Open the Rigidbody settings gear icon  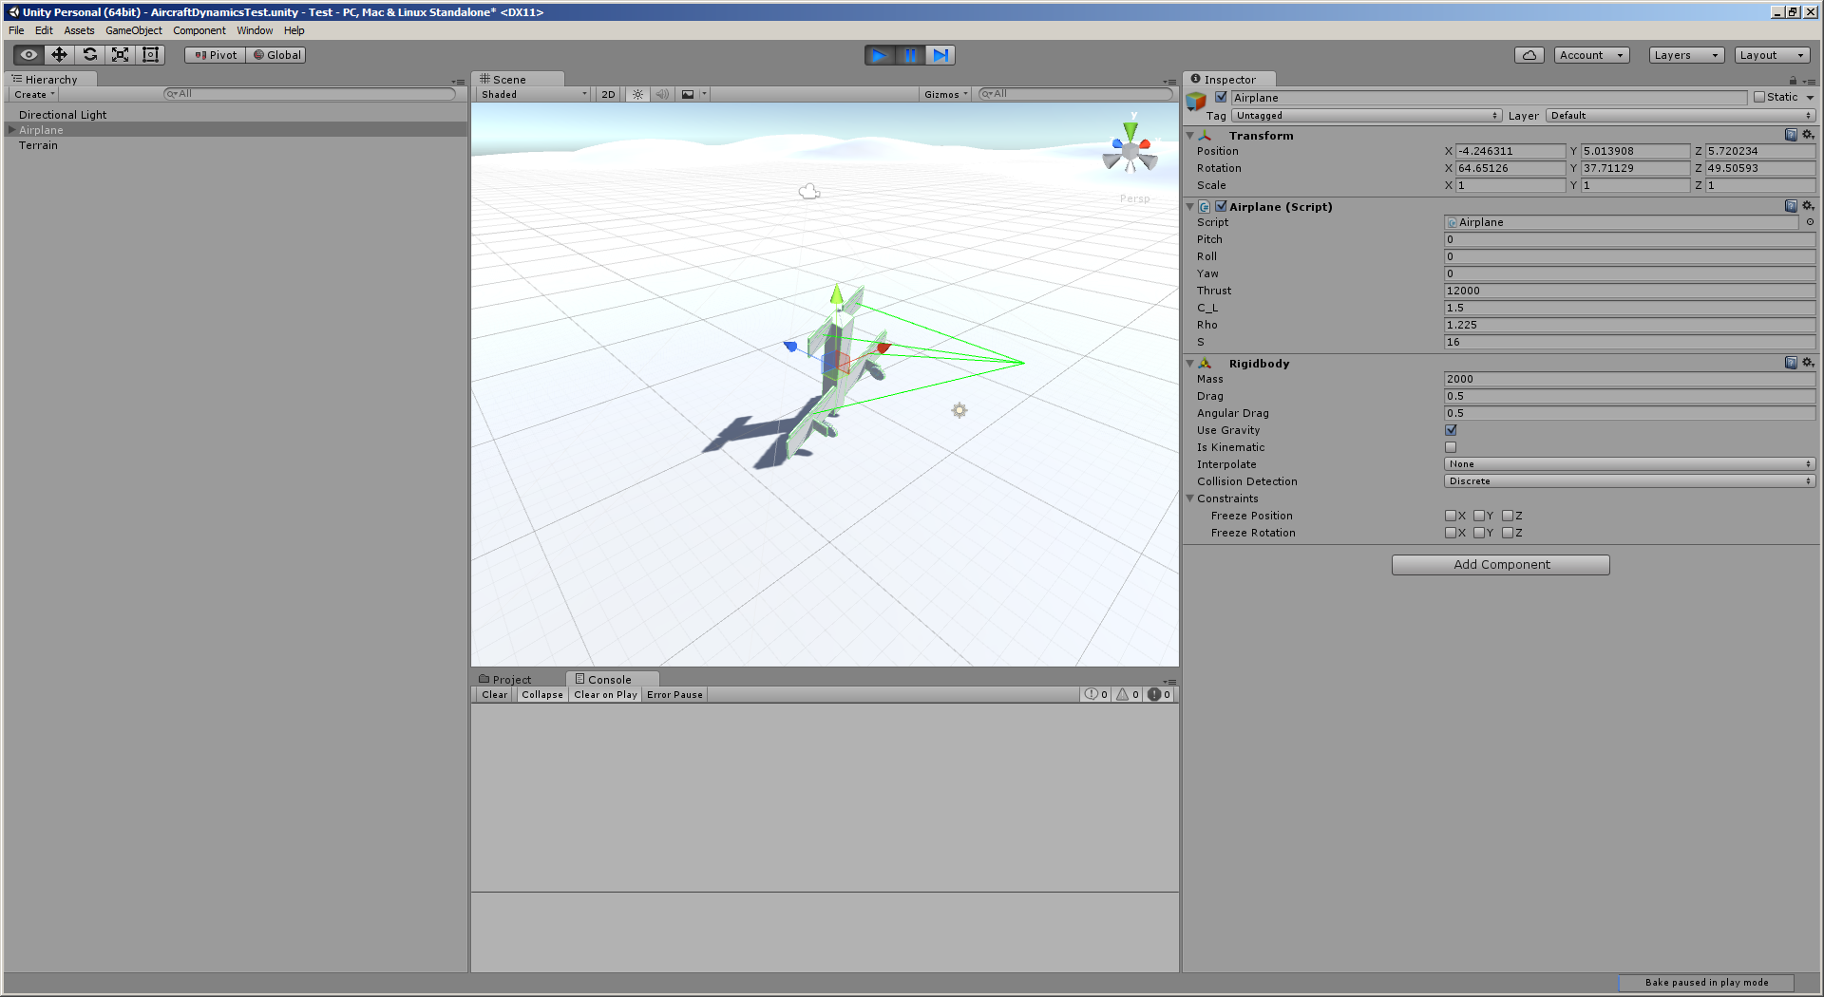point(1808,363)
